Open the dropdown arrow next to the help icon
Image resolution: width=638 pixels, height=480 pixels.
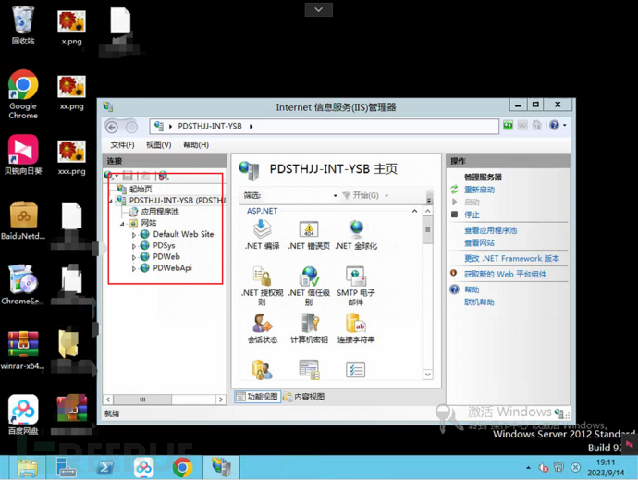(x=565, y=126)
